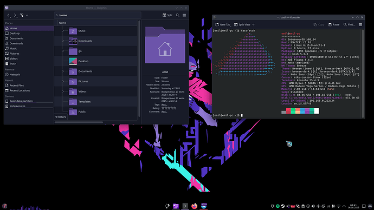Expand the go folder tree arrow
This screenshot has height=210, width=374.
point(63,51)
